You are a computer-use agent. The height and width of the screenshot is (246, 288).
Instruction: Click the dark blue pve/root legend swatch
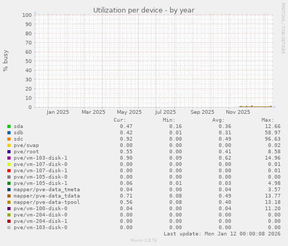[x=9, y=152]
